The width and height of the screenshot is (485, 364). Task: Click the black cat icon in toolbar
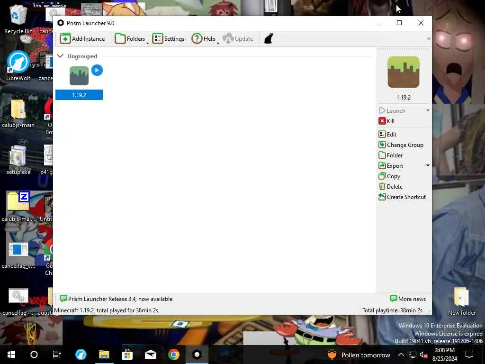point(269,39)
